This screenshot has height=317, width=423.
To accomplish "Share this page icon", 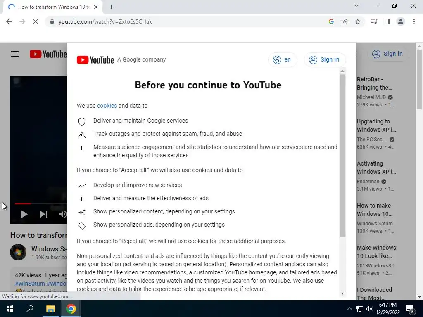I will 345,21.
